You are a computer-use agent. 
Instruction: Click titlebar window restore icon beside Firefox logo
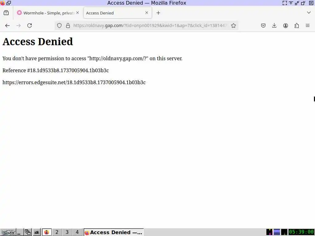click(x=9, y=3)
